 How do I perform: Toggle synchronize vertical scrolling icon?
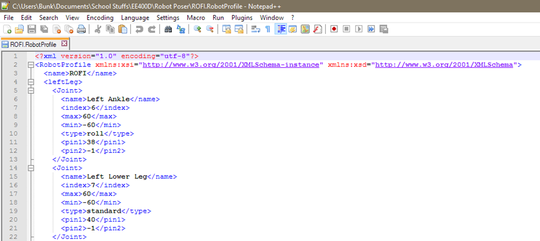tap(227, 29)
